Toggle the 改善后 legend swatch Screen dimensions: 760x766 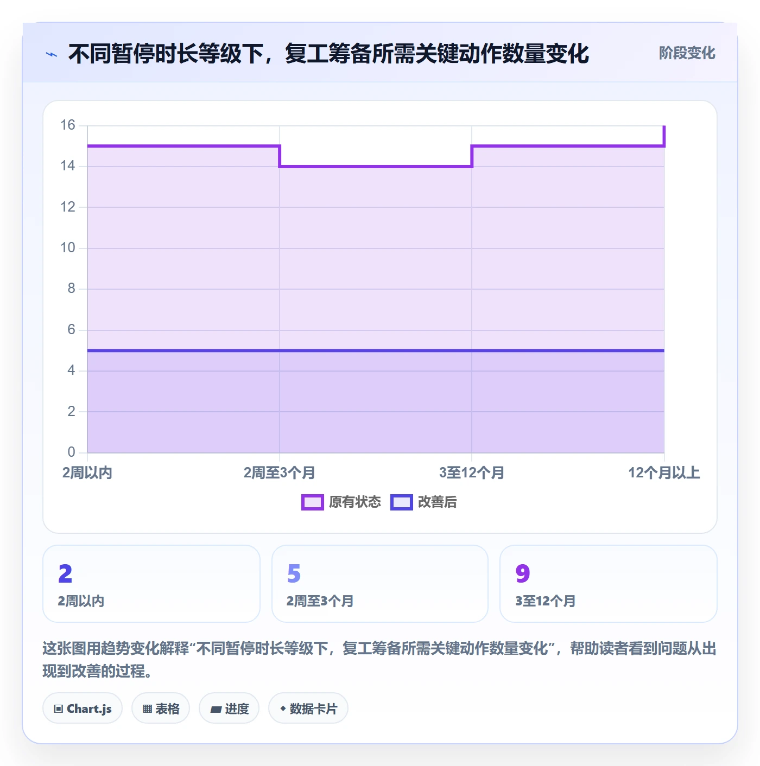[x=401, y=502]
